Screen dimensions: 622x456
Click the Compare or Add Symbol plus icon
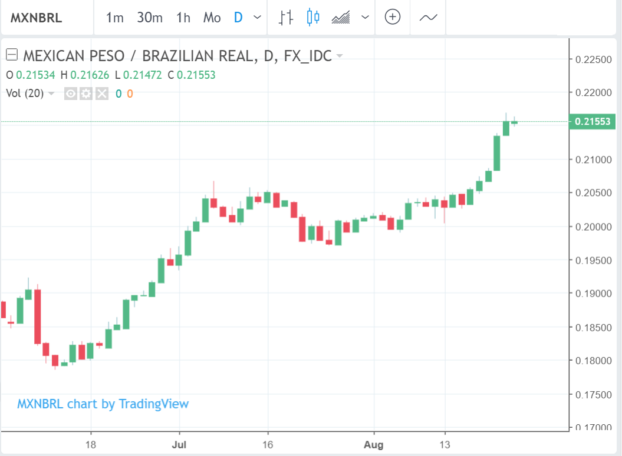tap(393, 18)
